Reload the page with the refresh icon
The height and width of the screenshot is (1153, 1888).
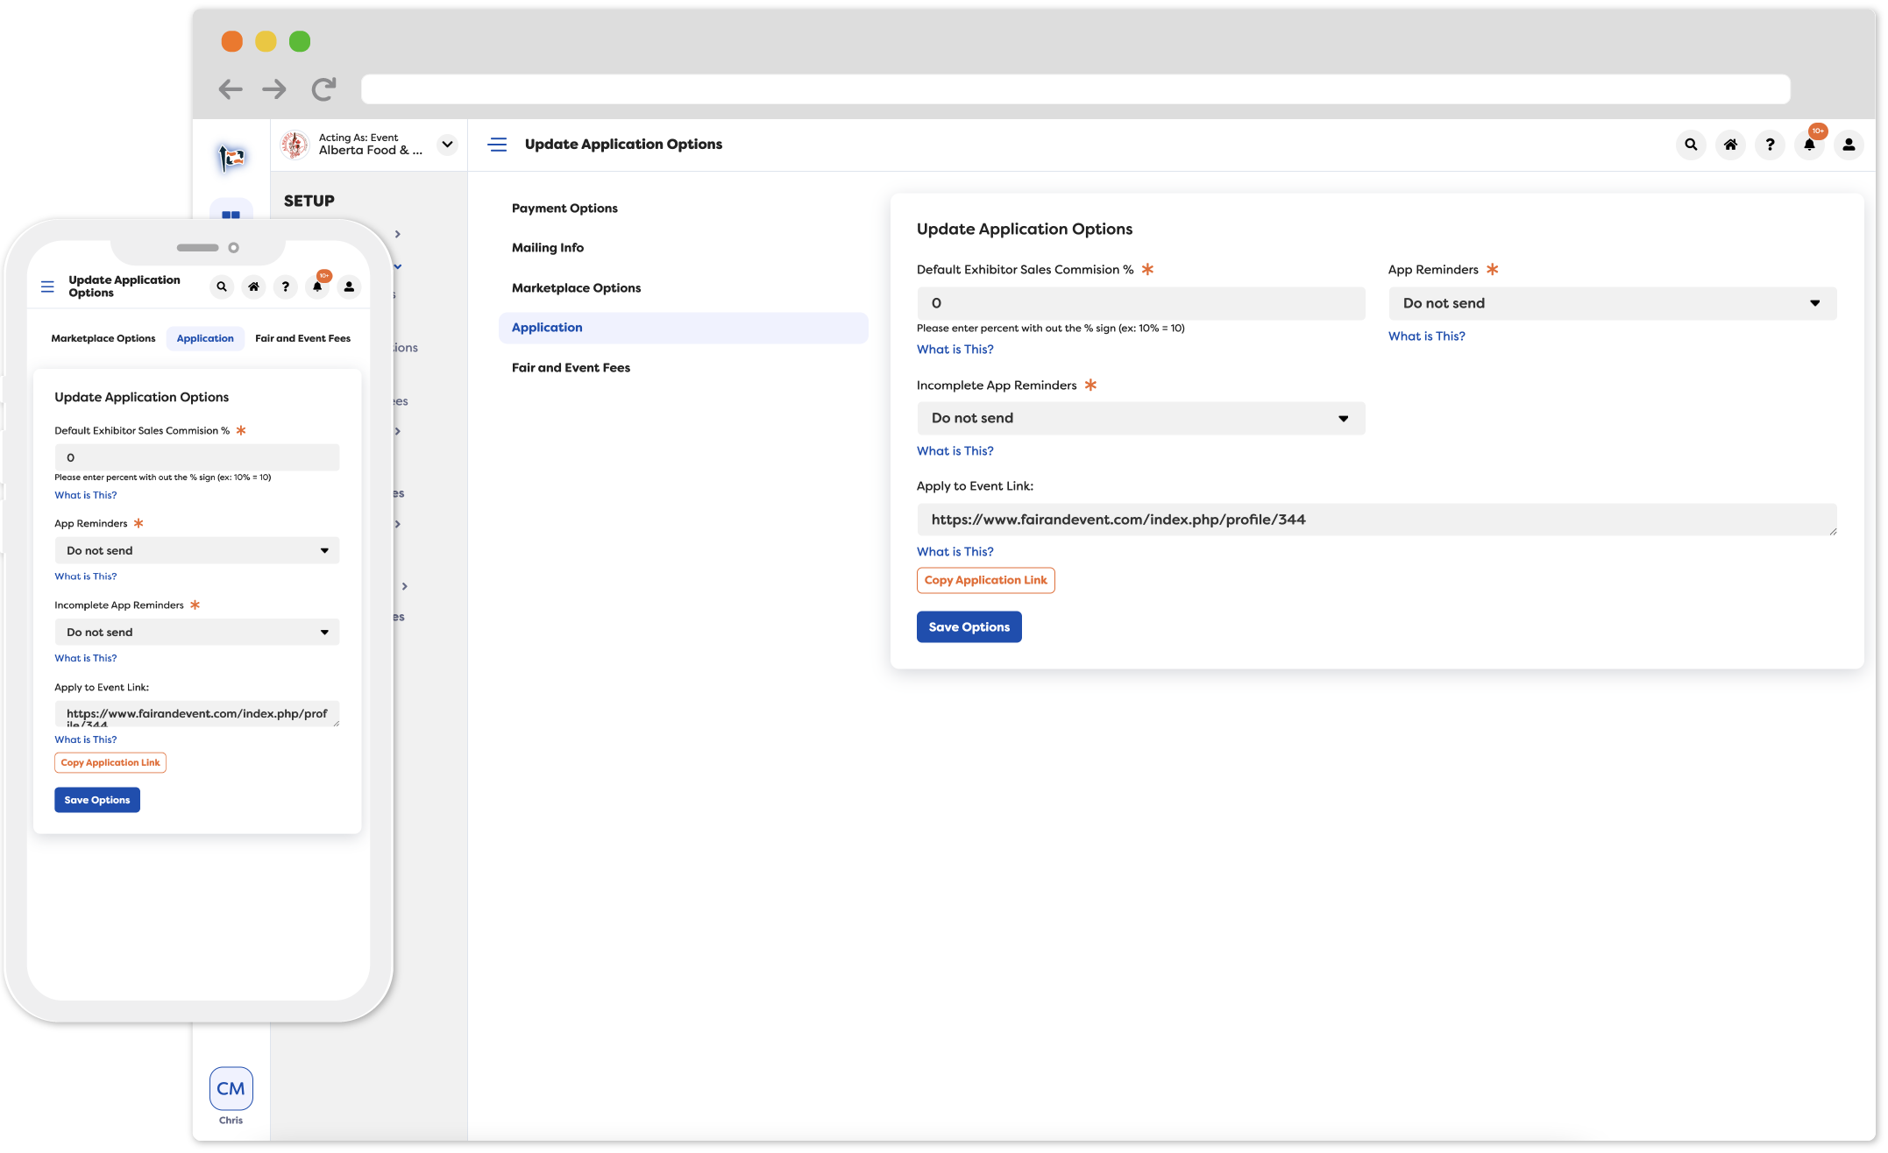coord(323,88)
